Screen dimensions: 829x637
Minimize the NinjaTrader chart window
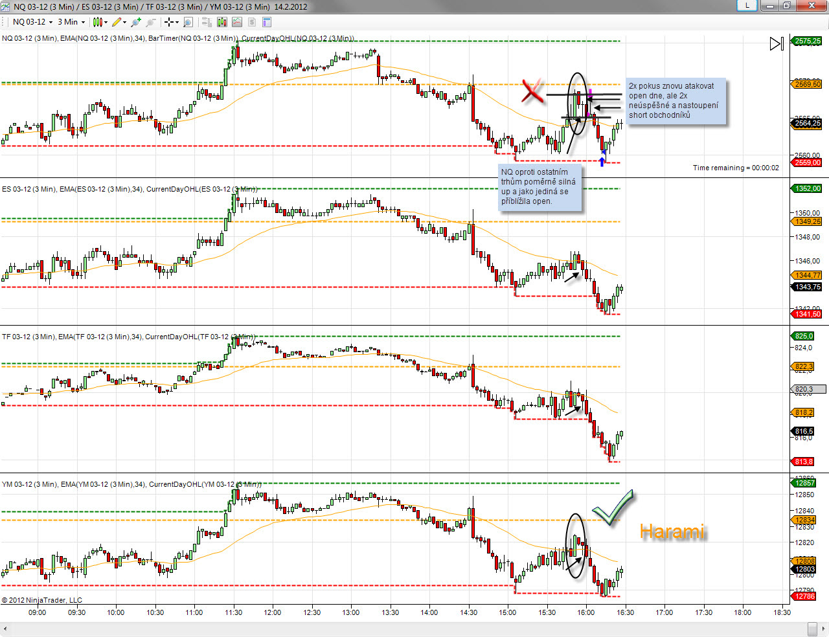coord(769,5)
